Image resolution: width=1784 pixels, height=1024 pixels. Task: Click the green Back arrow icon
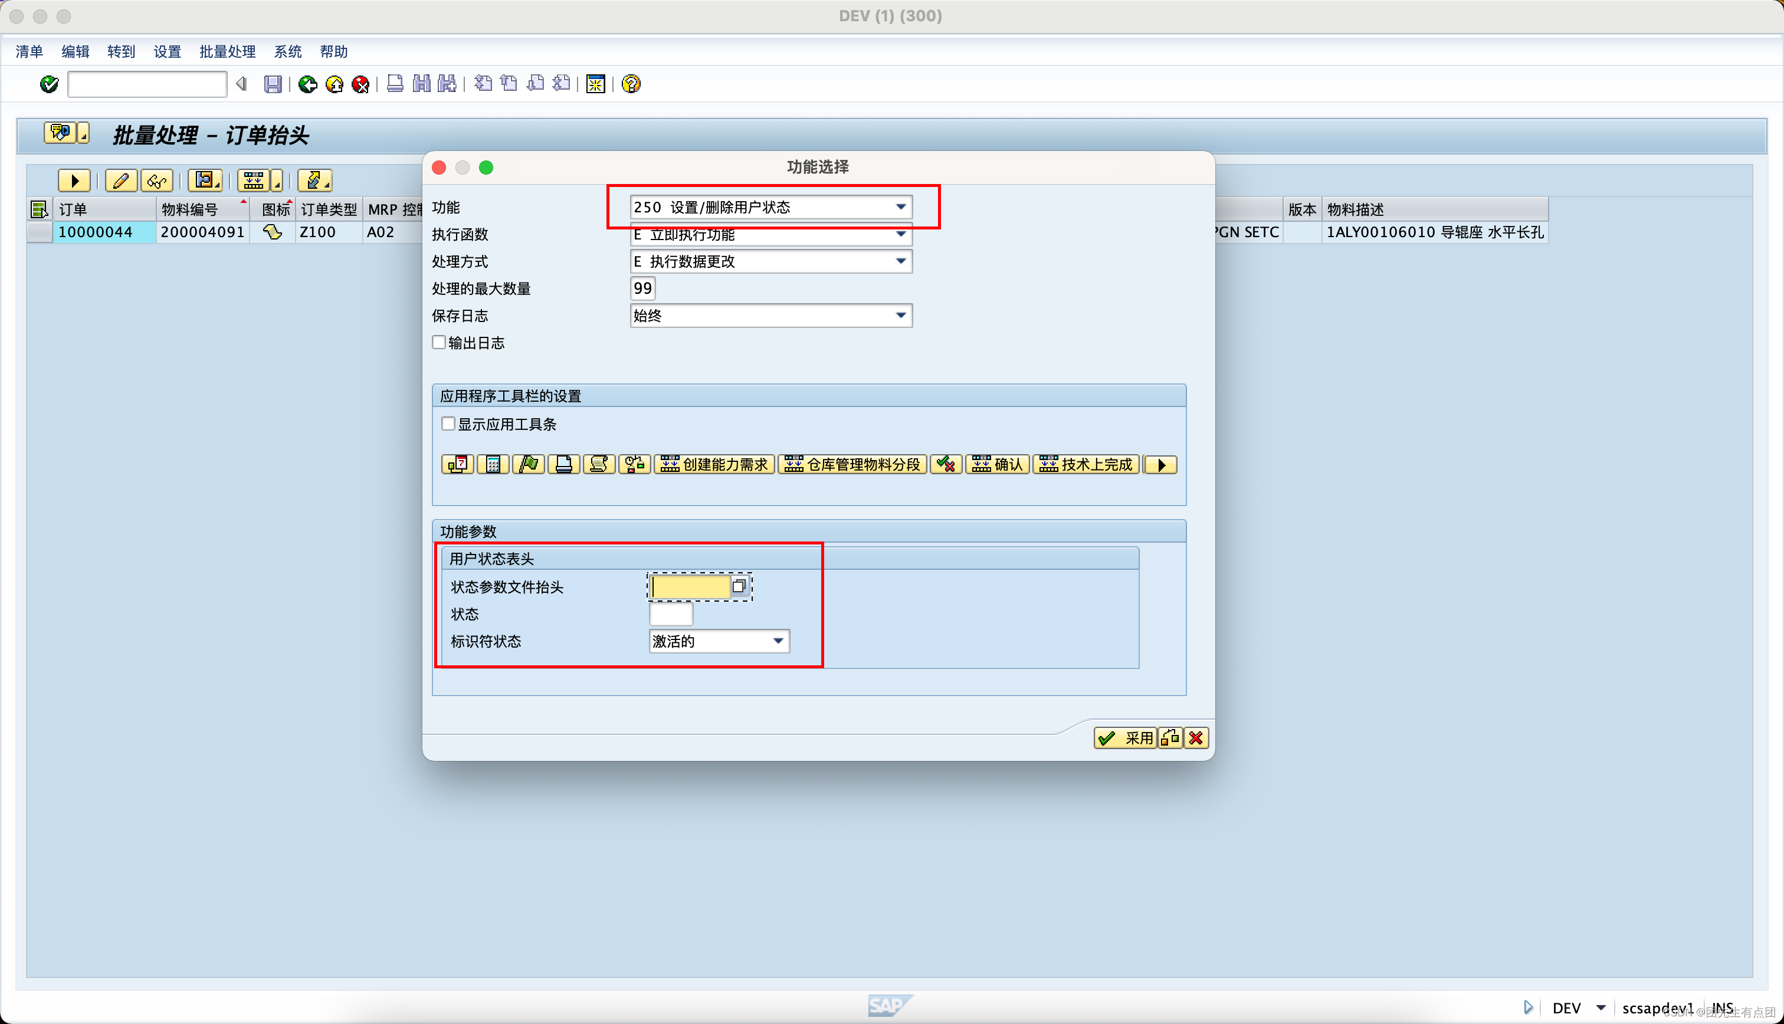[x=307, y=84]
